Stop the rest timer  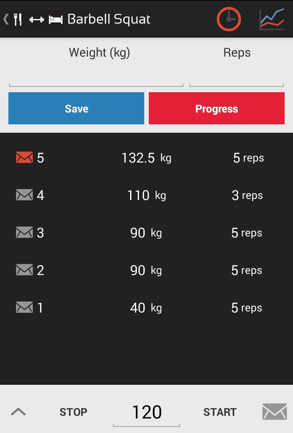pos(73,412)
